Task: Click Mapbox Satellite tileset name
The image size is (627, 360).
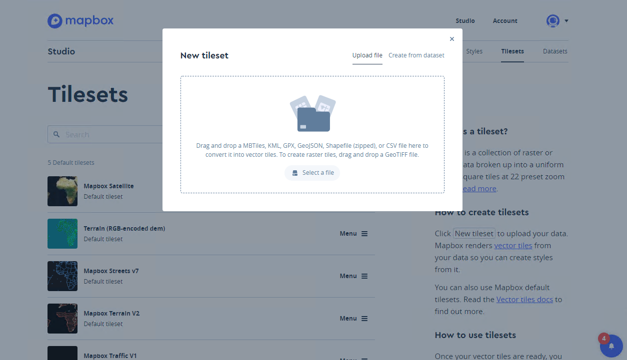Action: [109, 186]
